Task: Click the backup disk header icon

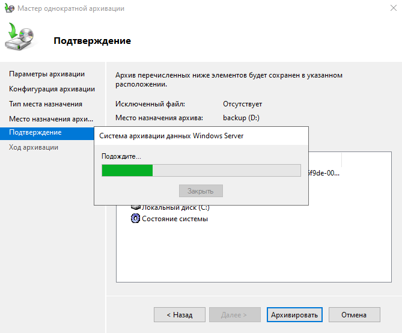Action: click(19, 37)
